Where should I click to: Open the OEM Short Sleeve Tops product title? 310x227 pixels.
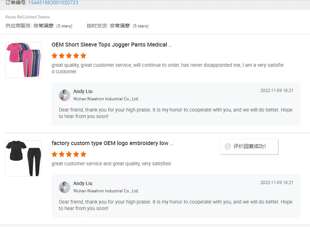click(112, 45)
